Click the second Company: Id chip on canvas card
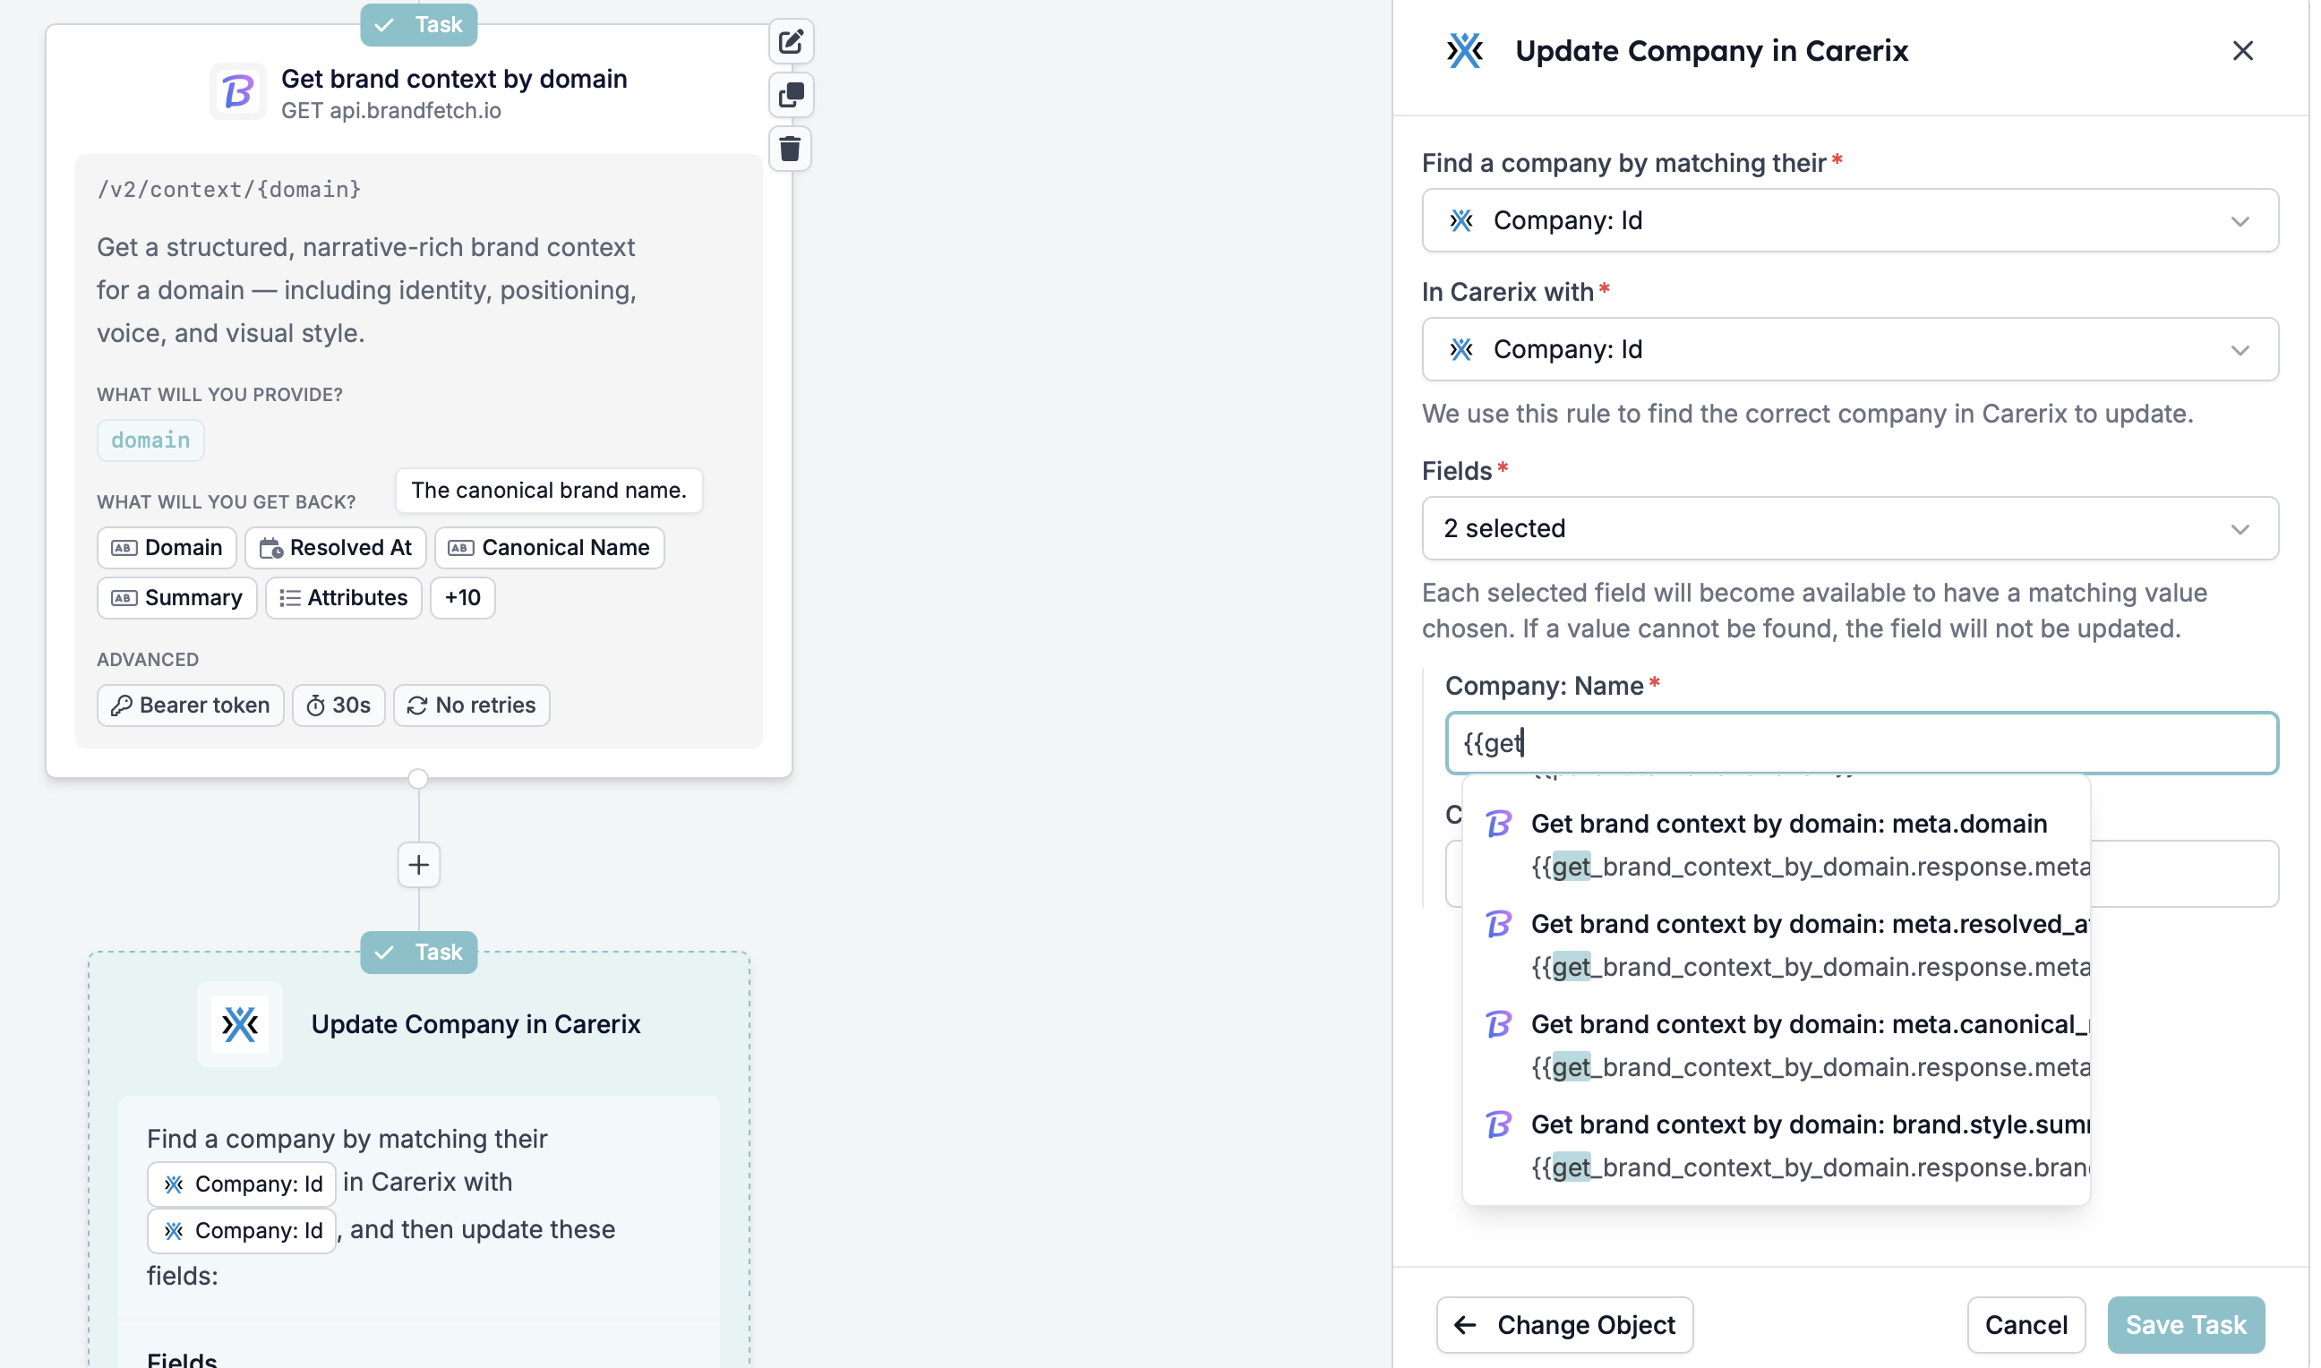The width and height of the screenshot is (2321, 1368). (242, 1231)
